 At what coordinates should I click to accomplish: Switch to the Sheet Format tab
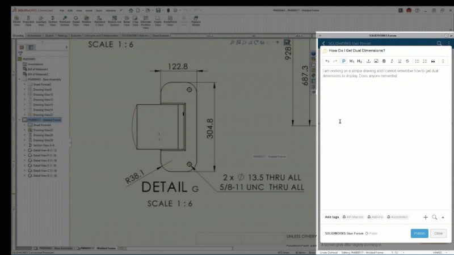161,36
